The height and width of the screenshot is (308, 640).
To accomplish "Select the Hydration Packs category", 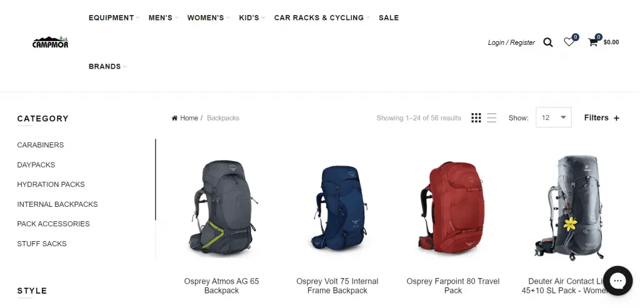I will point(51,184).
